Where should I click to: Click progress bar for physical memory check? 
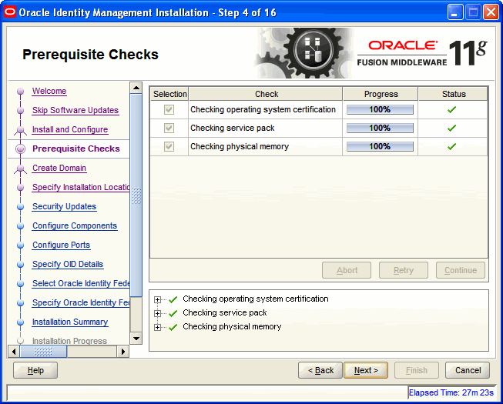(x=380, y=146)
